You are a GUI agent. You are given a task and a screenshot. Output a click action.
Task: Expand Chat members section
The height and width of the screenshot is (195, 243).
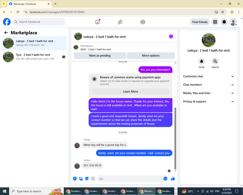coord(208,85)
